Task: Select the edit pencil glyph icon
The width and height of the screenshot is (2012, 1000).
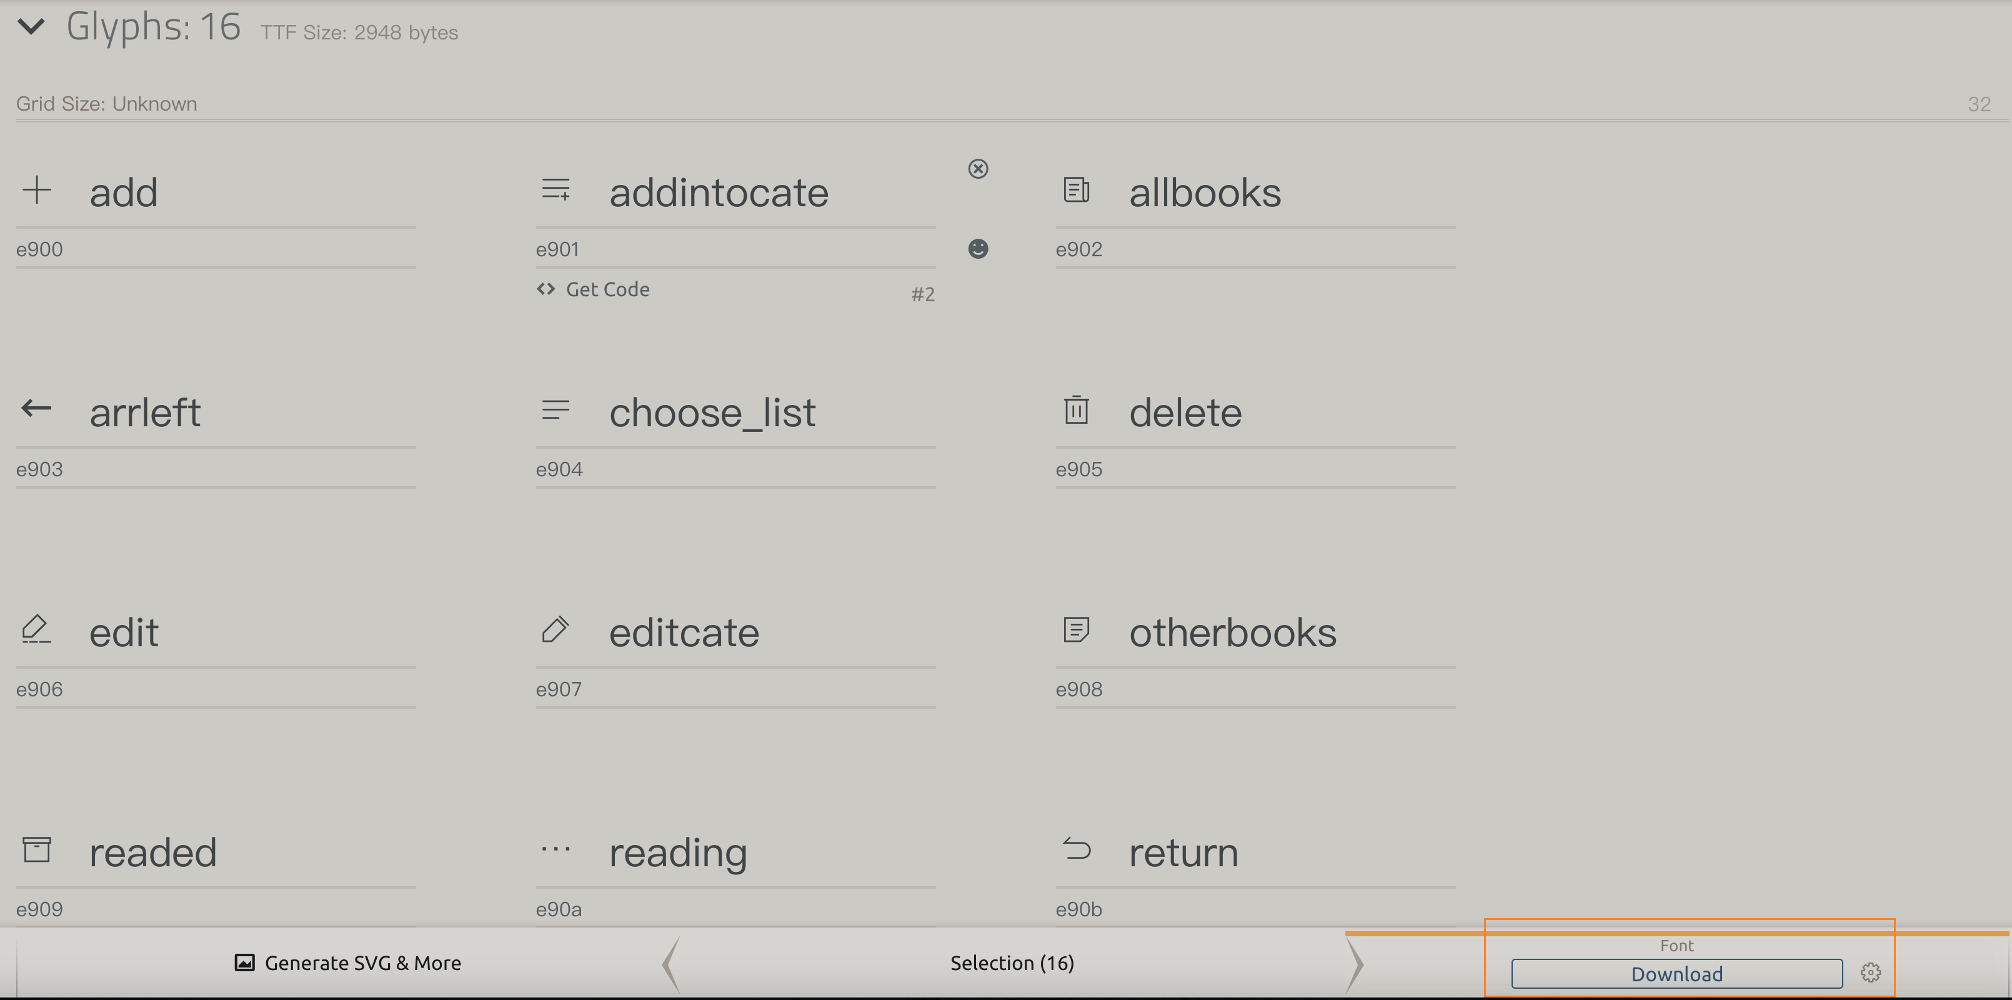Action: click(x=36, y=629)
